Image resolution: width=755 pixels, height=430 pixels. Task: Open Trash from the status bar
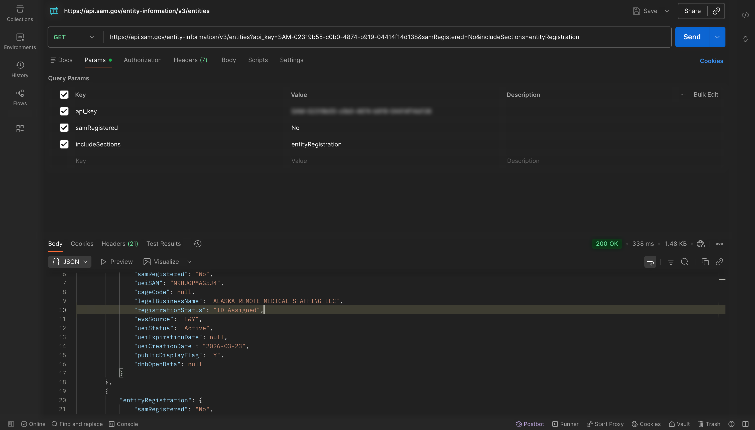point(709,424)
